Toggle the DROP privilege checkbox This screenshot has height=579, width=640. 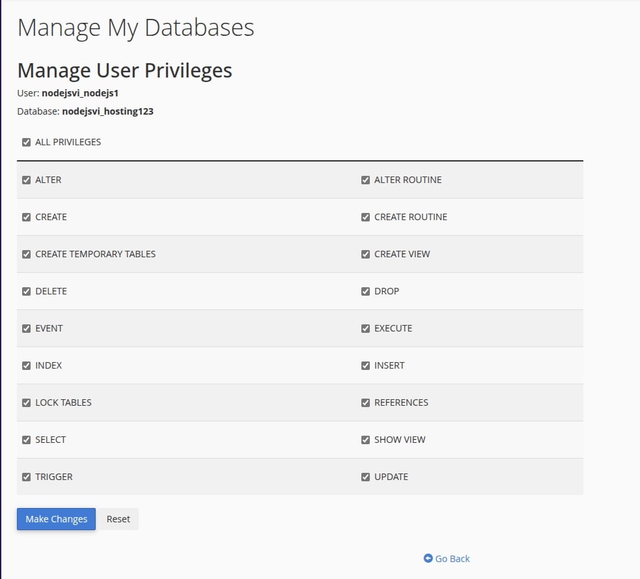pos(365,292)
